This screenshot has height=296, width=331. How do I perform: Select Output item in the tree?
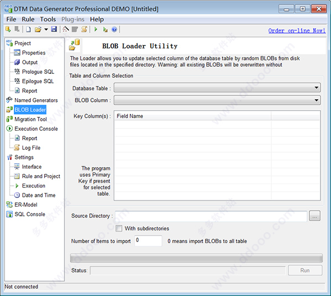point(30,62)
